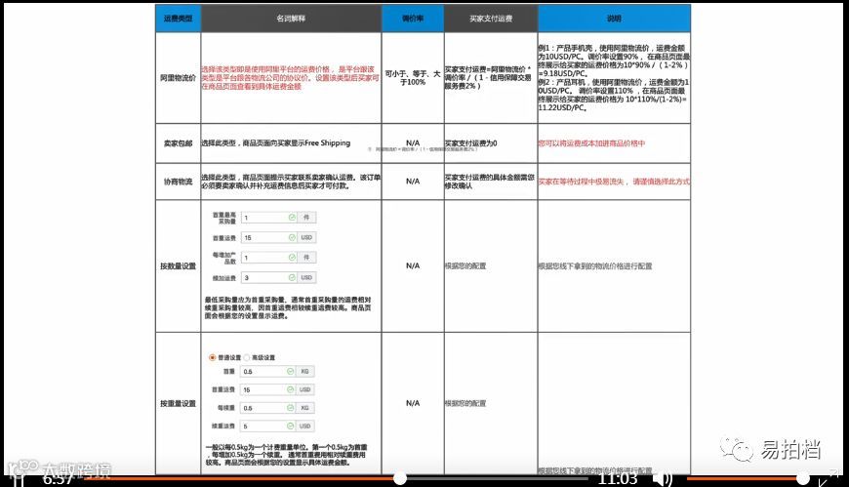Click the 协商物流 row label

click(179, 182)
